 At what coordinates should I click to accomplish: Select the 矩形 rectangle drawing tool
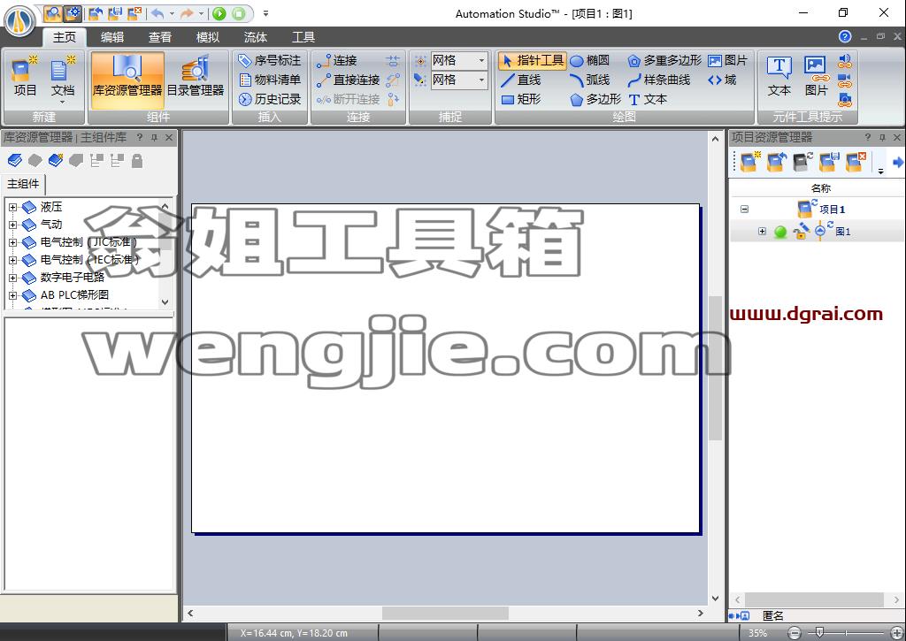pos(520,99)
